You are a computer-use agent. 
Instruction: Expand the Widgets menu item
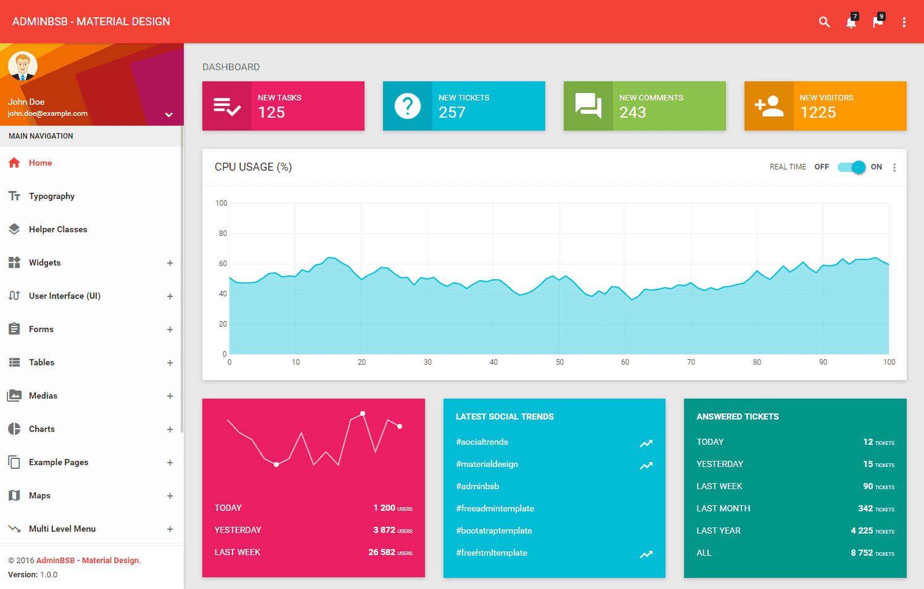pos(170,262)
